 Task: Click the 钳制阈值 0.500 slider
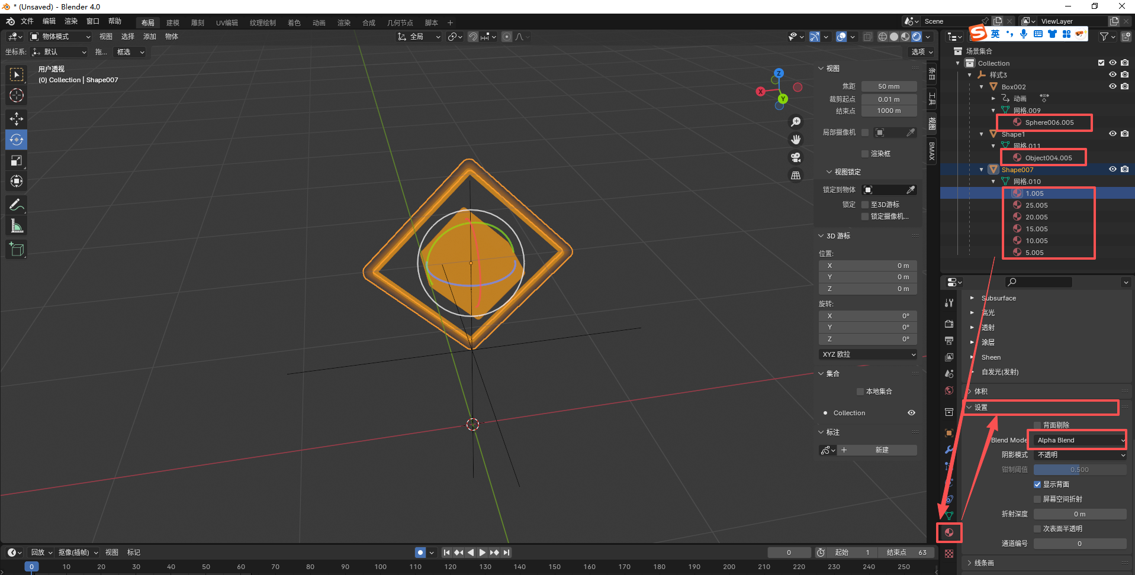coord(1079,470)
